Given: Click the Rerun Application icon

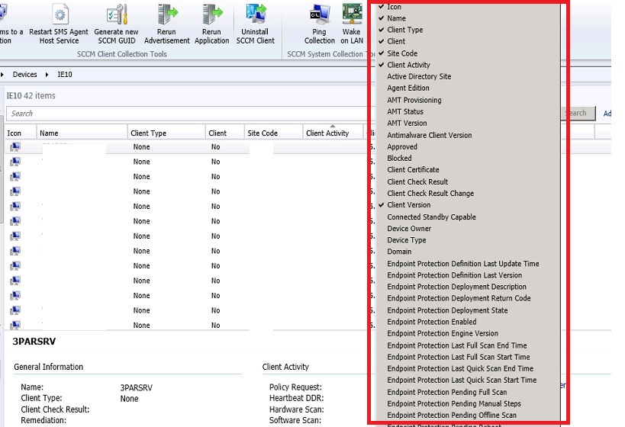Looking at the screenshot, I should click(x=211, y=14).
